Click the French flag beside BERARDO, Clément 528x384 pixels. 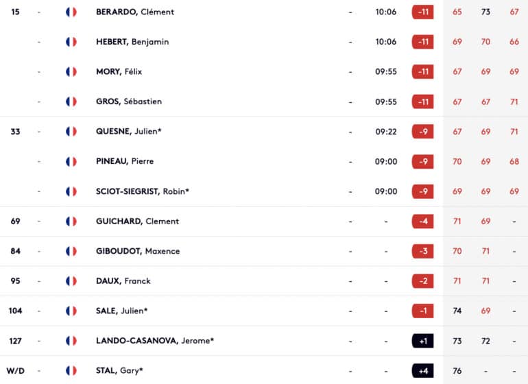(71, 12)
